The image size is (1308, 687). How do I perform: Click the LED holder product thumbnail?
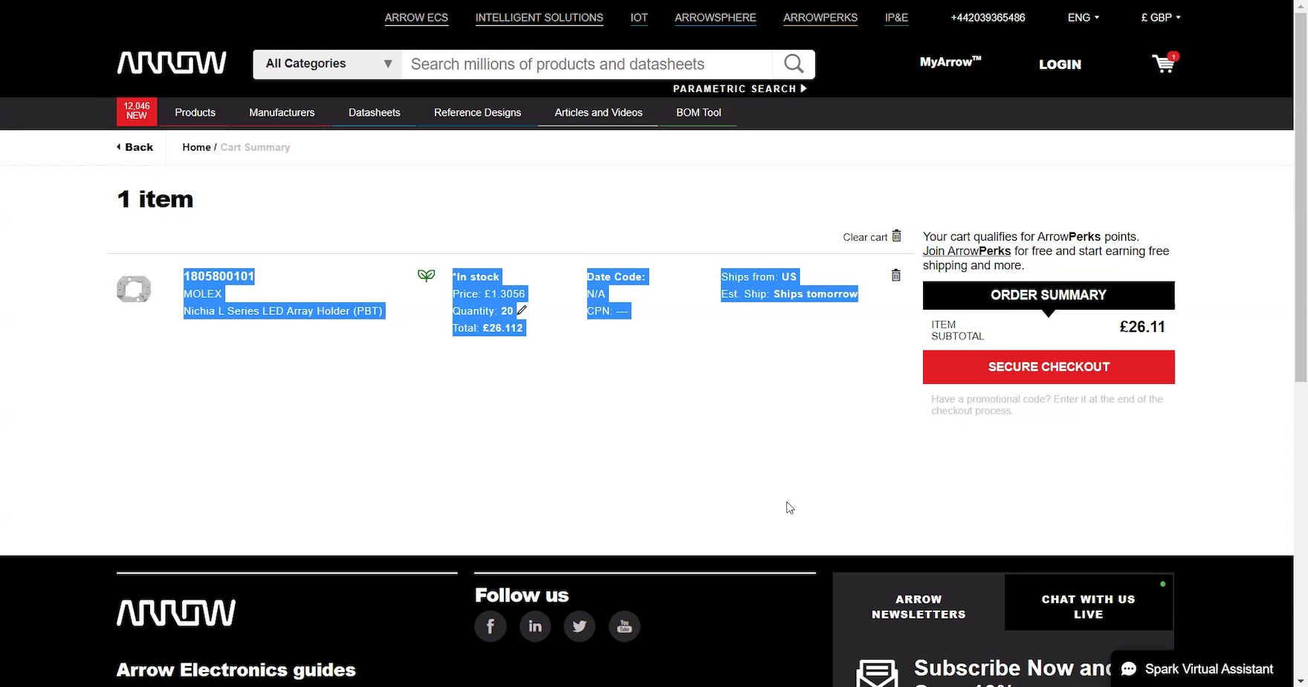click(134, 289)
